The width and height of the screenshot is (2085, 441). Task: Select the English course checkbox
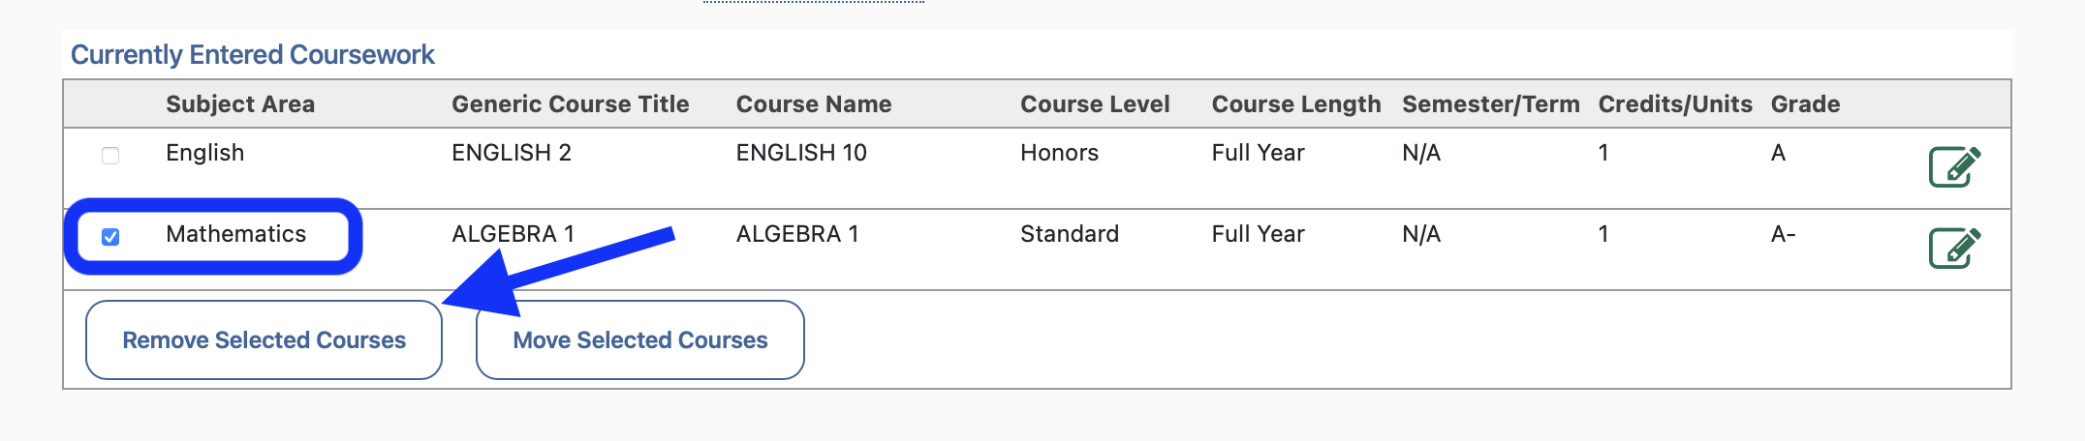[x=110, y=156]
